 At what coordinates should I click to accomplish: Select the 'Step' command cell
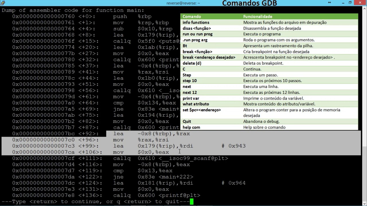click(187, 75)
